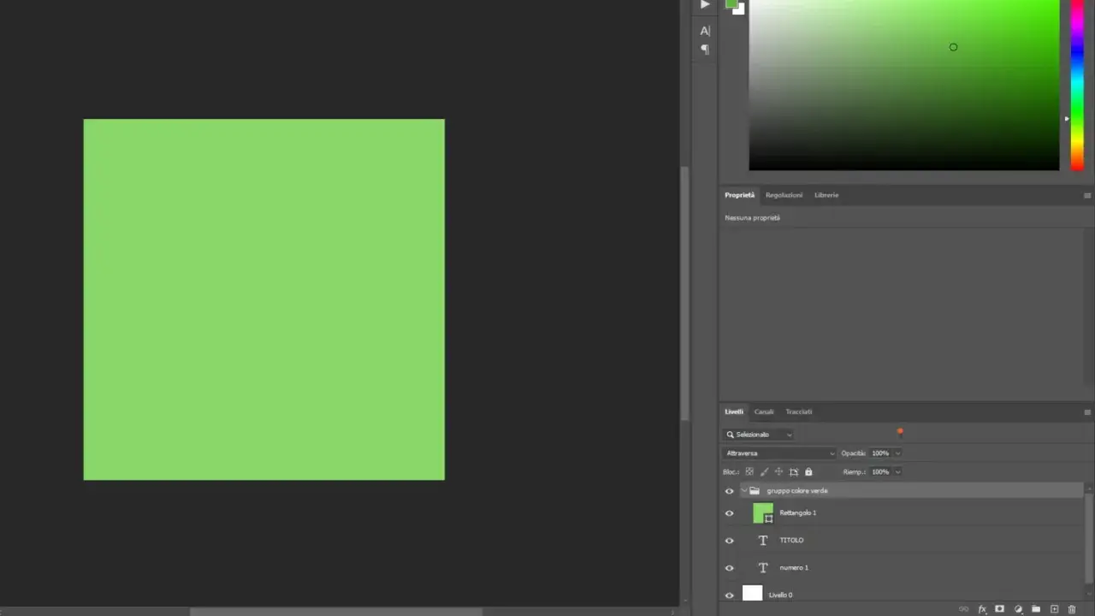This screenshot has width=1095, height=616.
Task: Click the canvas horizontal scrollbar
Action: [336, 612]
